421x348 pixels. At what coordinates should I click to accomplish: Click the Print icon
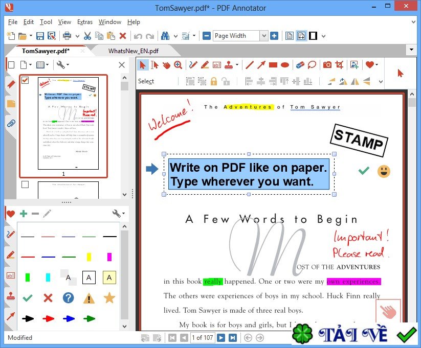click(x=67, y=36)
